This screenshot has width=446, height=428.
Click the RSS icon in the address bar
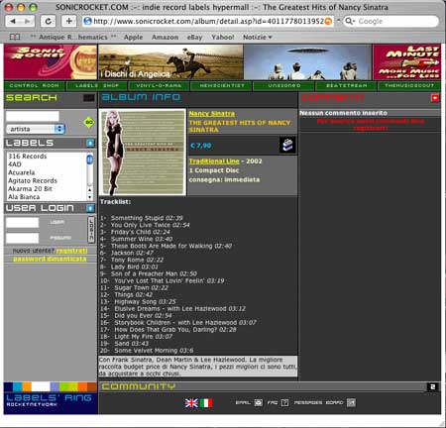(x=328, y=22)
